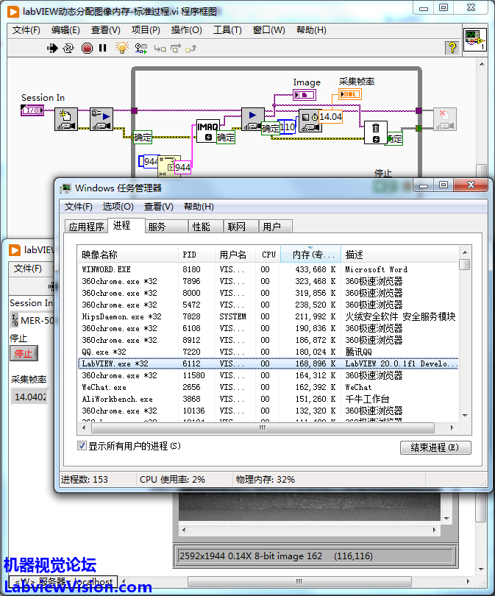Image resolution: width=495 pixels, height=596 pixels.
Task: Sort processes by CPU column header
Action: click(268, 255)
